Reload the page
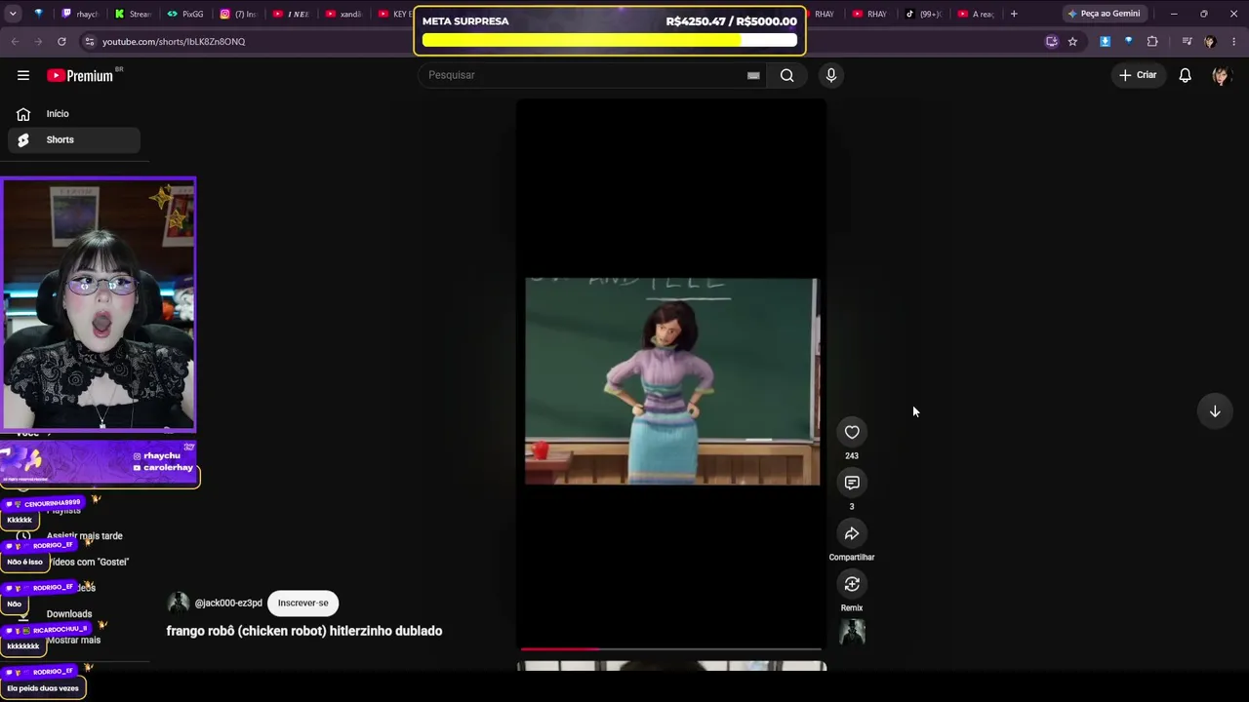 [61, 42]
